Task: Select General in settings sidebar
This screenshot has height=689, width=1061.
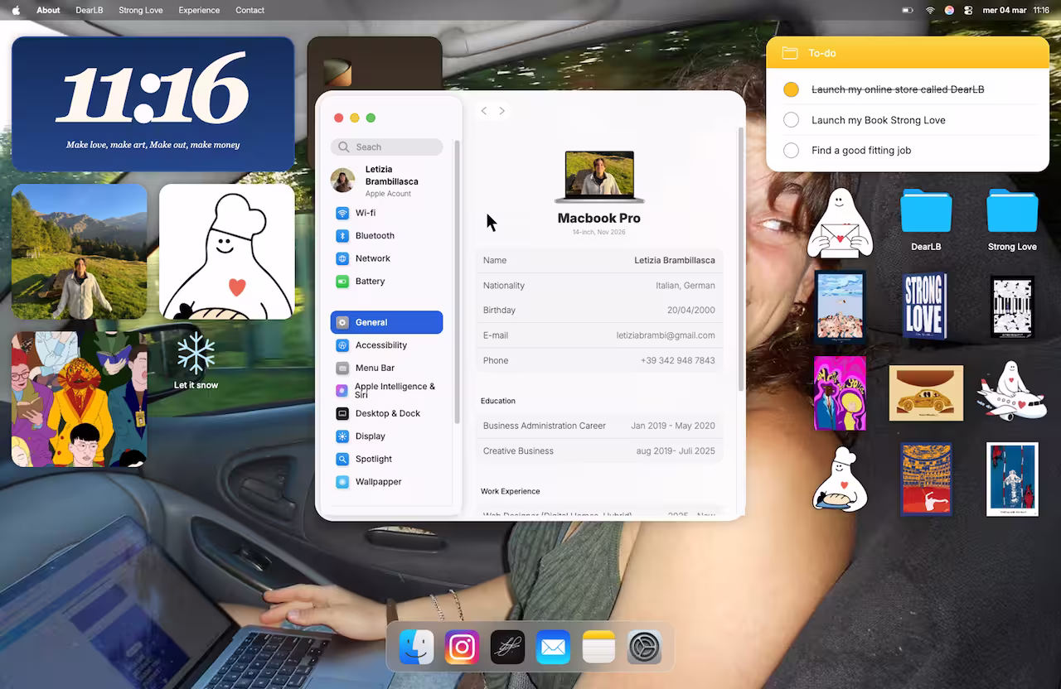Action: pyautogui.click(x=386, y=322)
